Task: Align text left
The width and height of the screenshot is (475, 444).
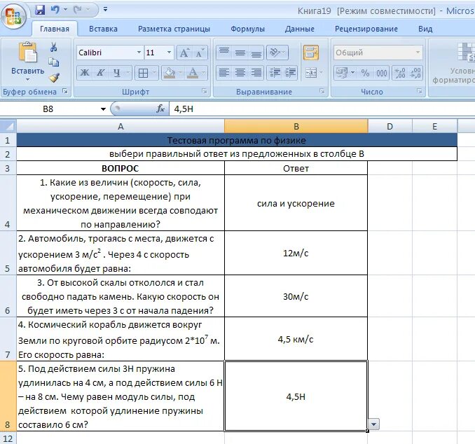Action: [224, 73]
